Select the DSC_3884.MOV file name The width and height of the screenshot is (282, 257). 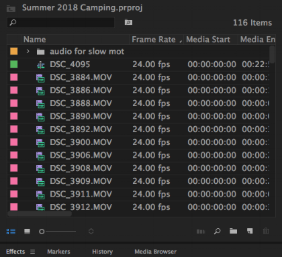pos(81,77)
